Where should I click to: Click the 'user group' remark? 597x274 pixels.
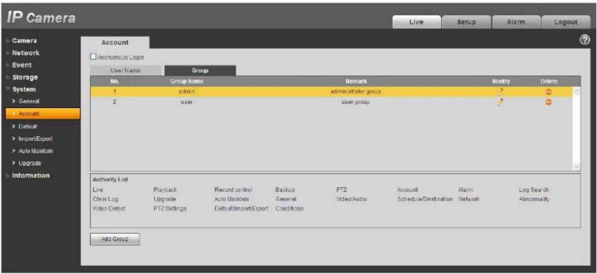pos(355,102)
